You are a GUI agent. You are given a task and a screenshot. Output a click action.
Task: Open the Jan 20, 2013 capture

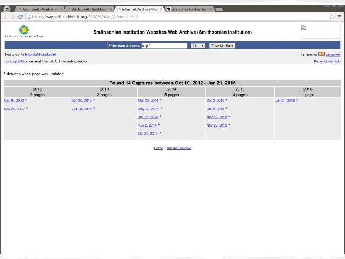pyautogui.click(x=82, y=101)
